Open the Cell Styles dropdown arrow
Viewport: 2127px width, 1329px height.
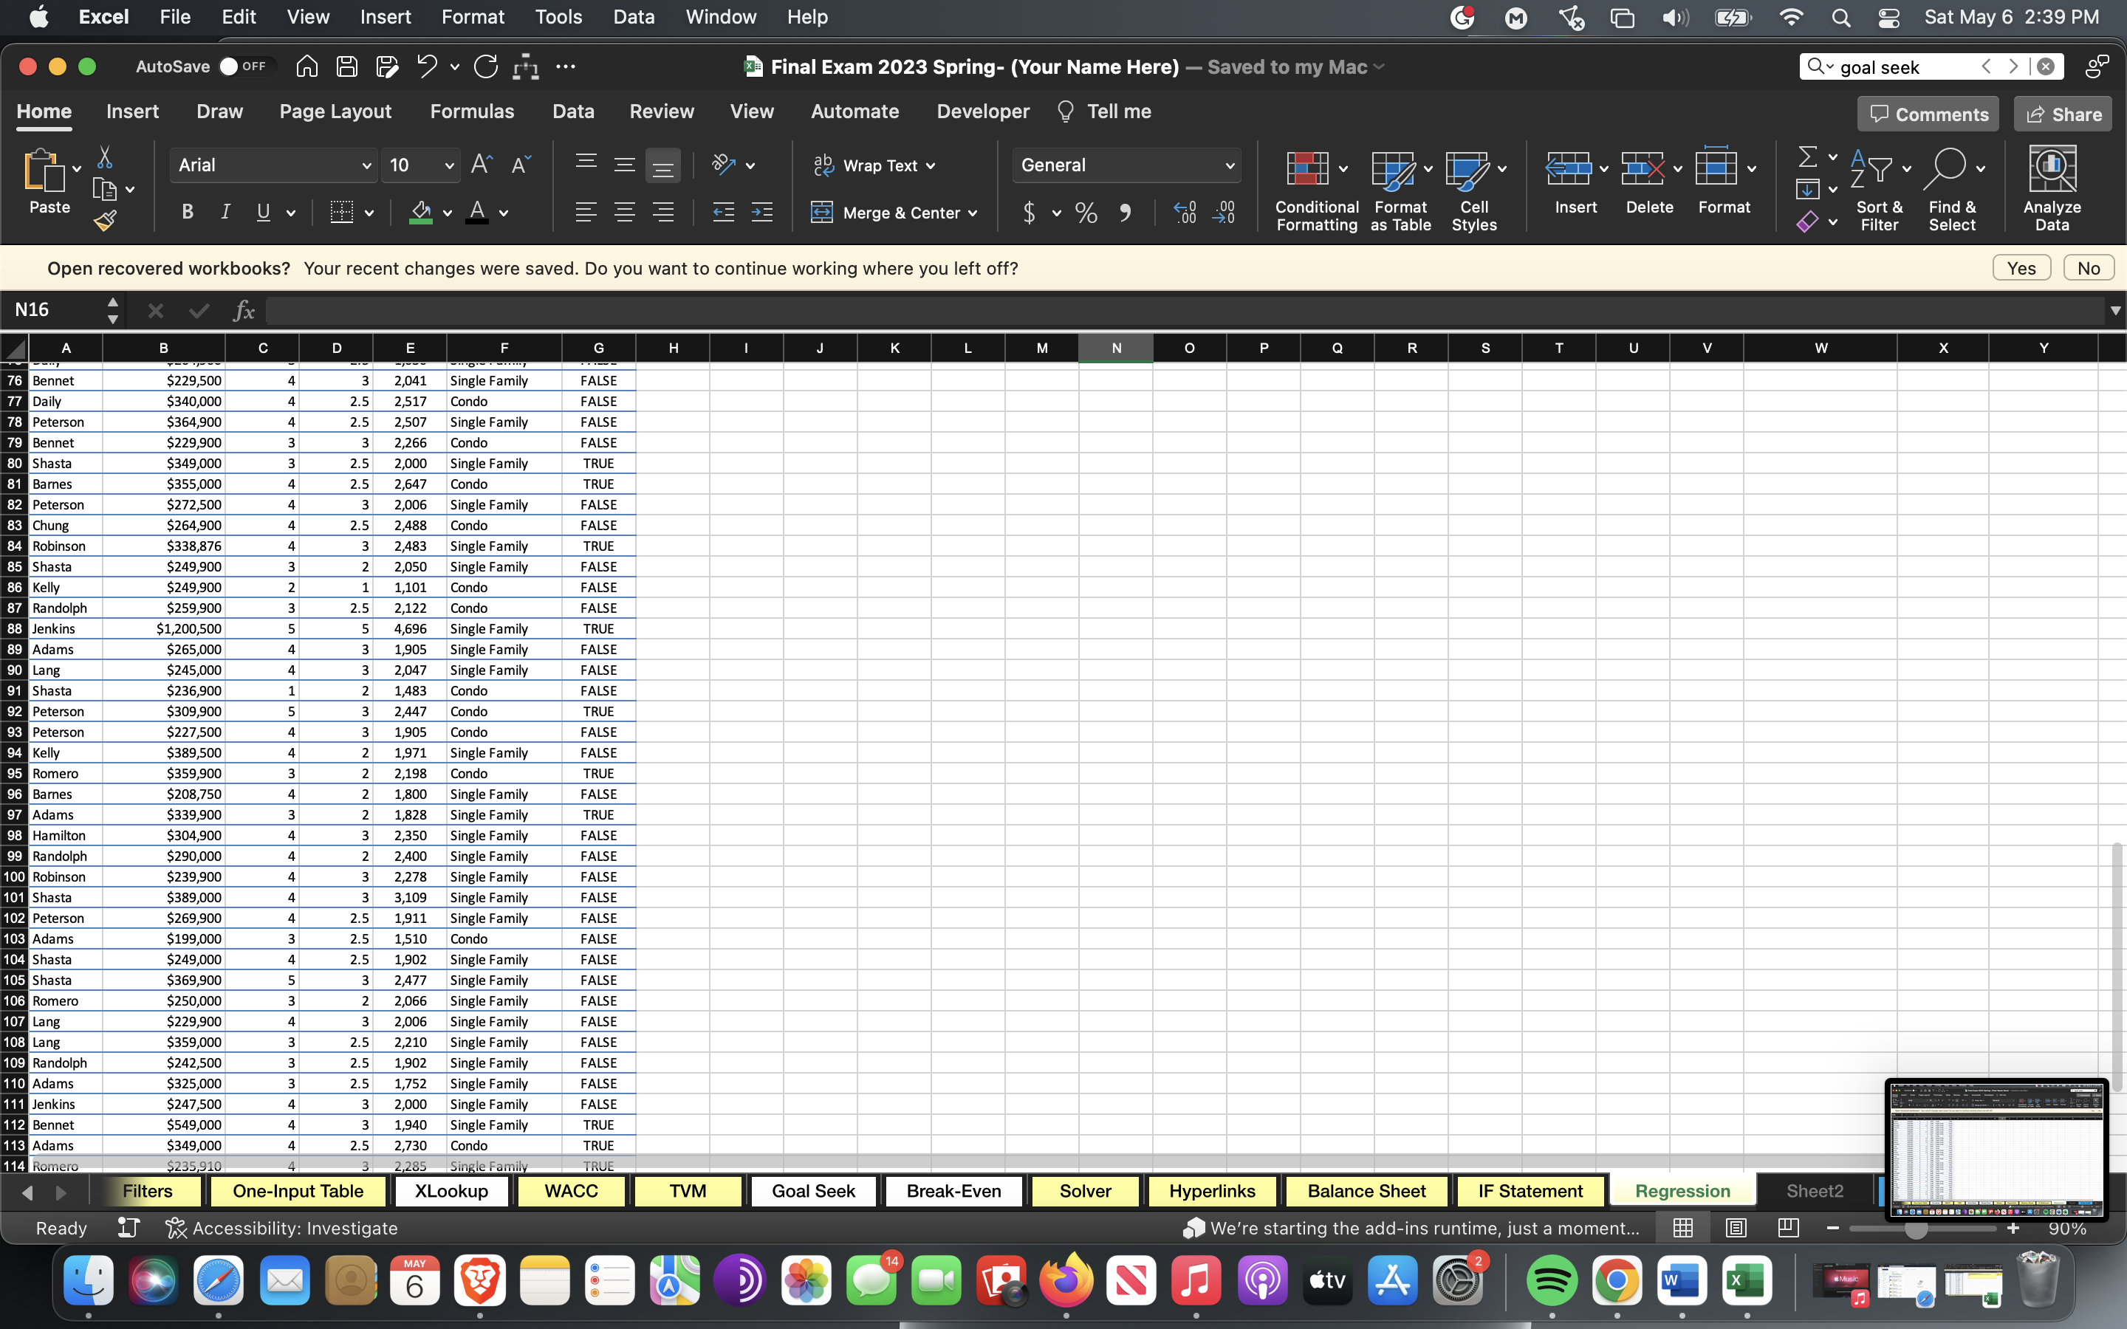pyautogui.click(x=1502, y=169)
